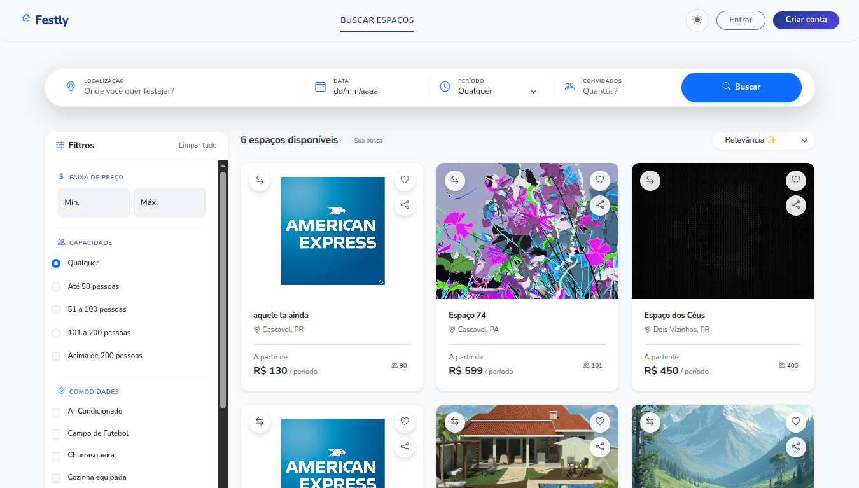The image size is (859, 488).
Task: Open the Festly home logo
Action: click(45, 20)
